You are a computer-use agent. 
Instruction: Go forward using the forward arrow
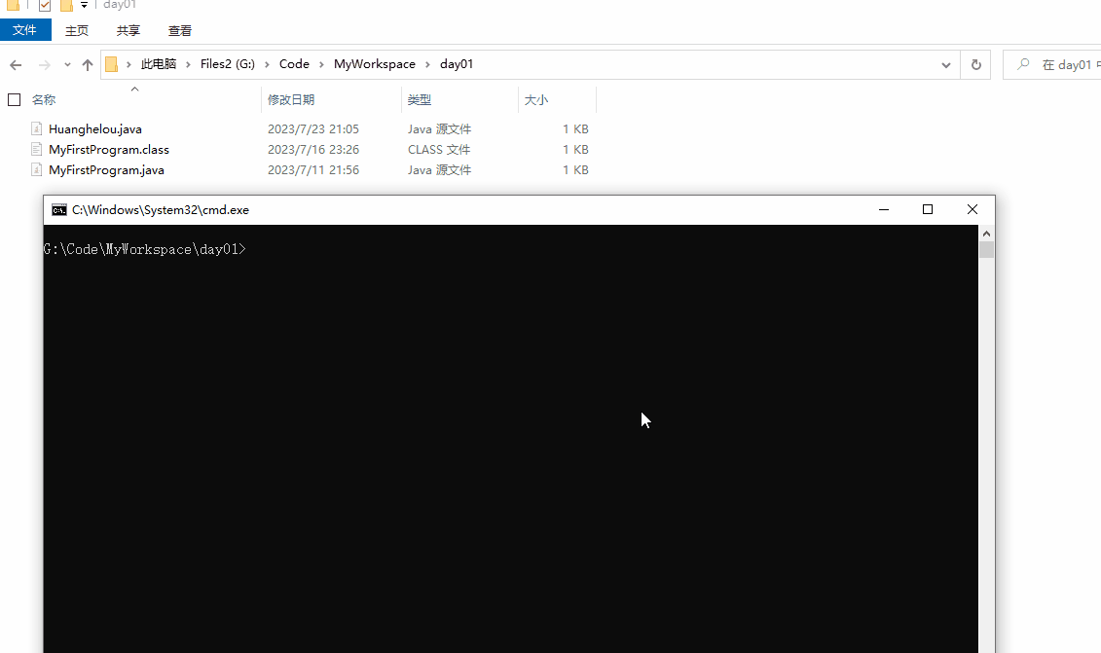(x=44, y=64)
